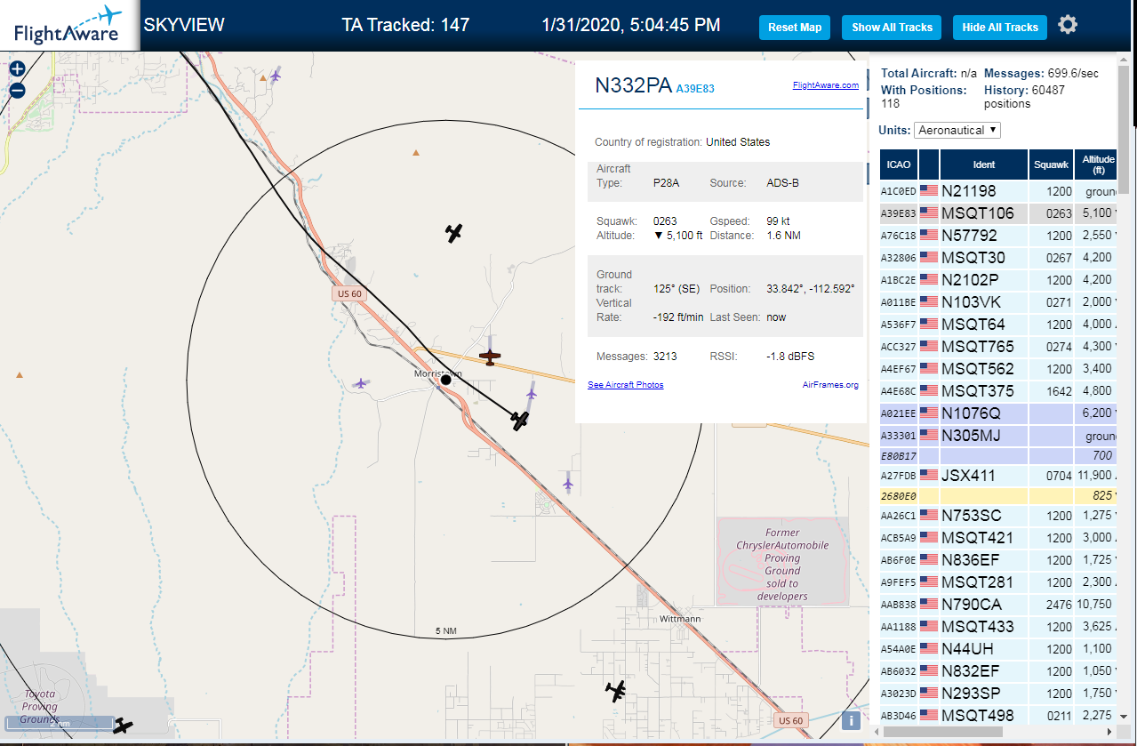Click the FlightAware logo

point(68,26)
